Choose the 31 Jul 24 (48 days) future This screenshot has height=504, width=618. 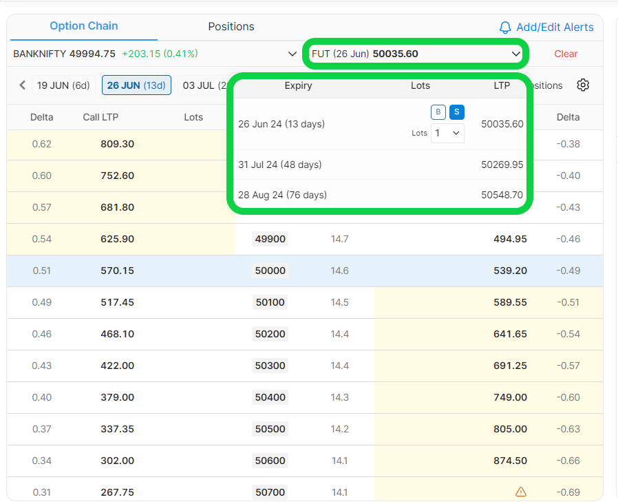click(381, 165)
